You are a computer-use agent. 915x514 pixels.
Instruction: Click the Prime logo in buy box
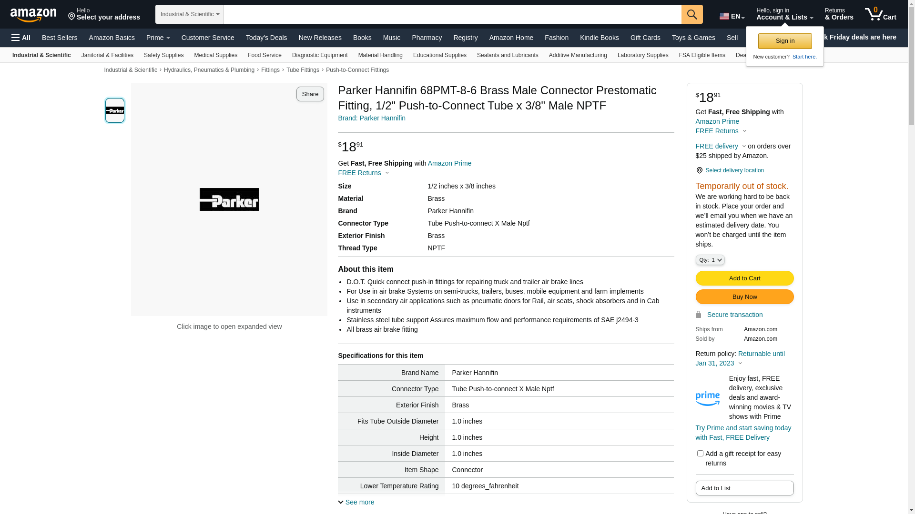pyautogui.click(x=707, y=398)
